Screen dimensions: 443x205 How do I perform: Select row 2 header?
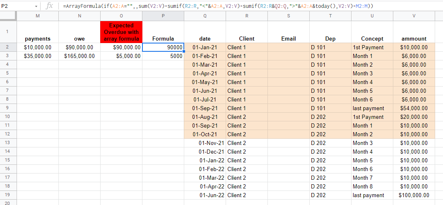click(x=8, y=47)
